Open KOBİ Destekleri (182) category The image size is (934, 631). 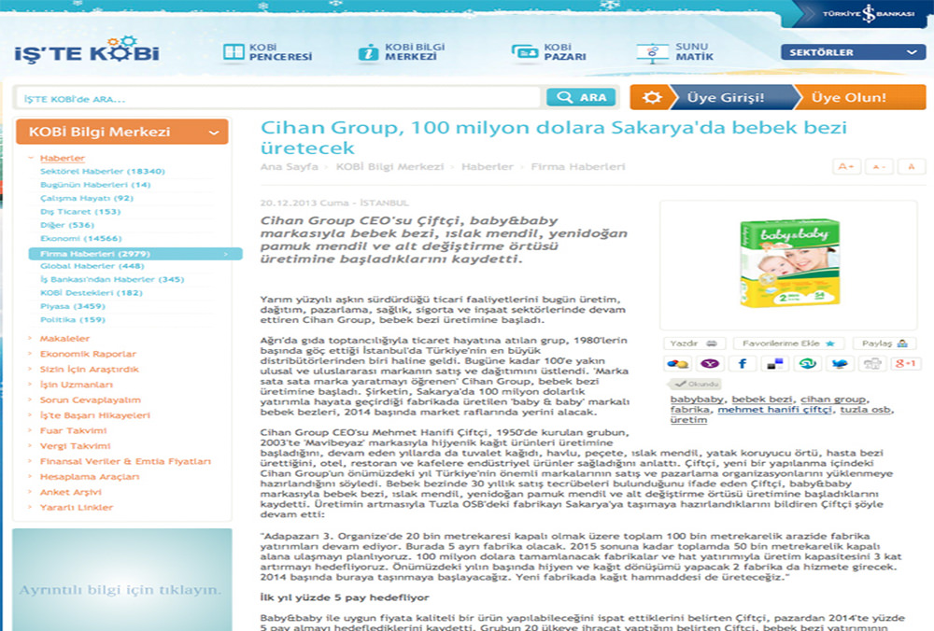pos(92,293)
